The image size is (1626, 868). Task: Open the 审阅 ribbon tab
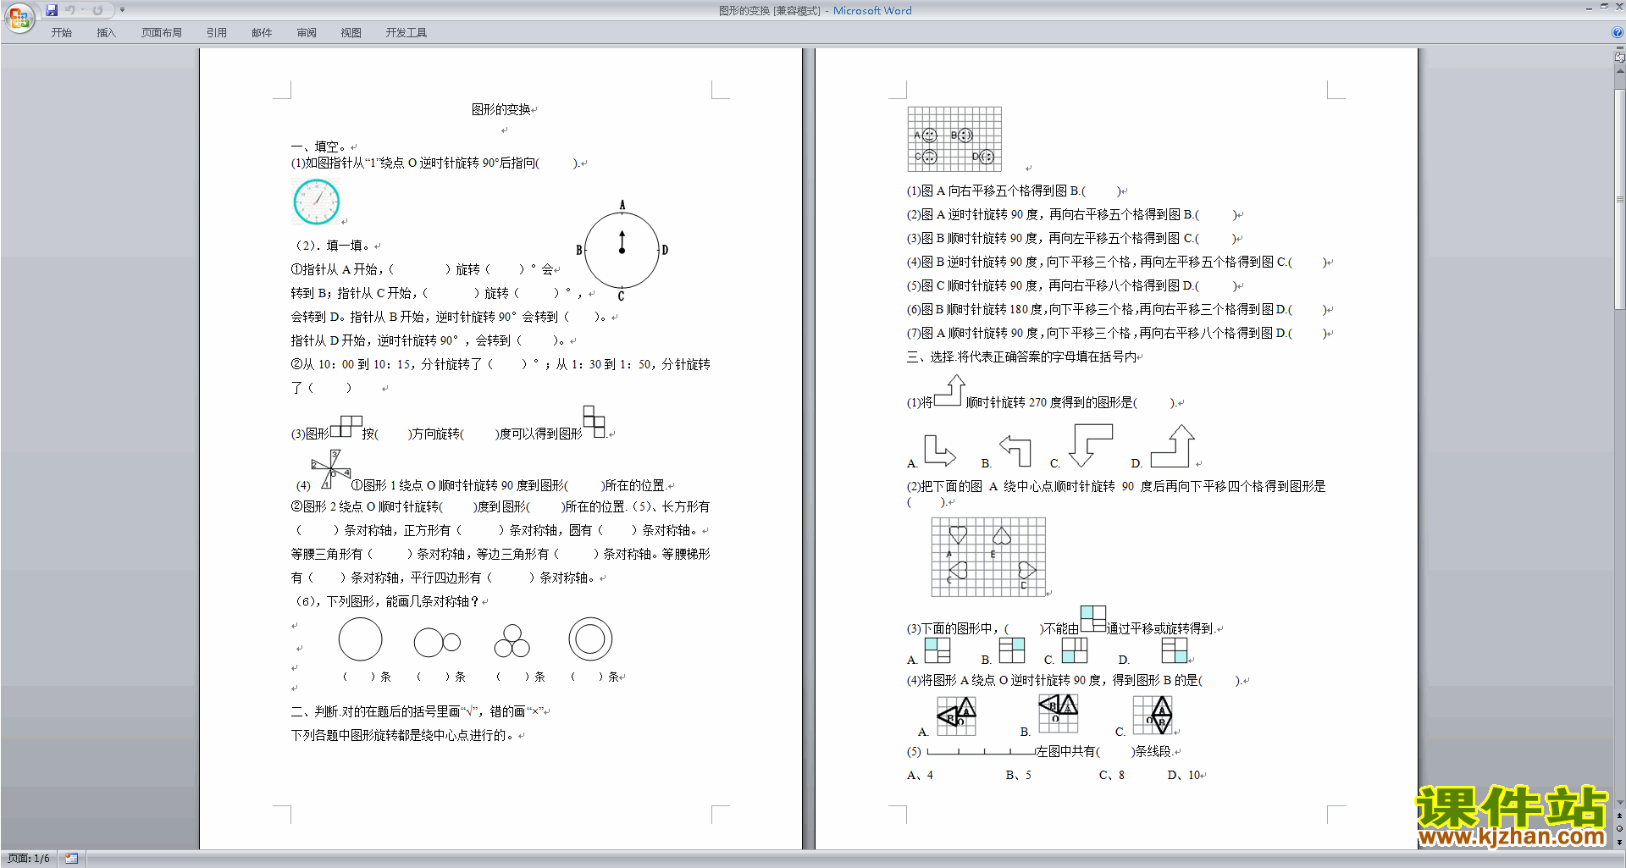pos(307,33)
